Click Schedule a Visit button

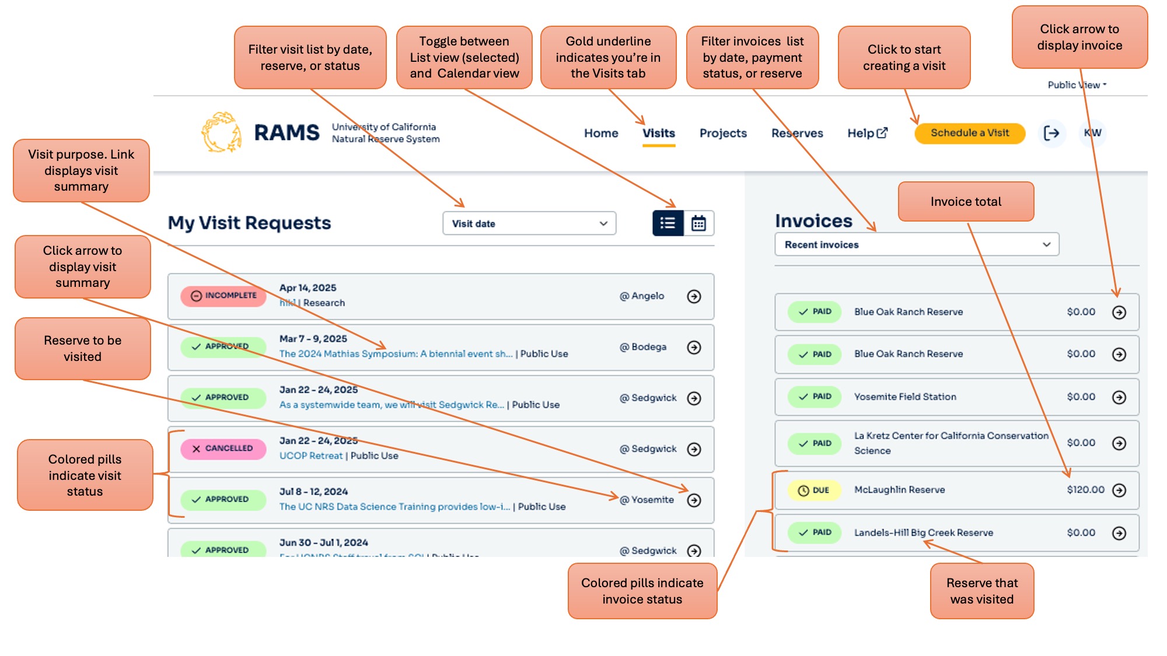point(970,133)
